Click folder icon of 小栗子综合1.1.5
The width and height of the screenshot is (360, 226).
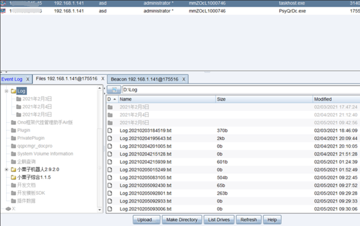click(13, 177)
